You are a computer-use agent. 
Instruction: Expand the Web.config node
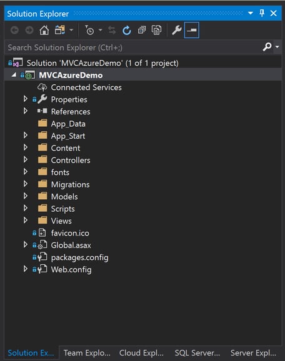click(x=26, y=269)
